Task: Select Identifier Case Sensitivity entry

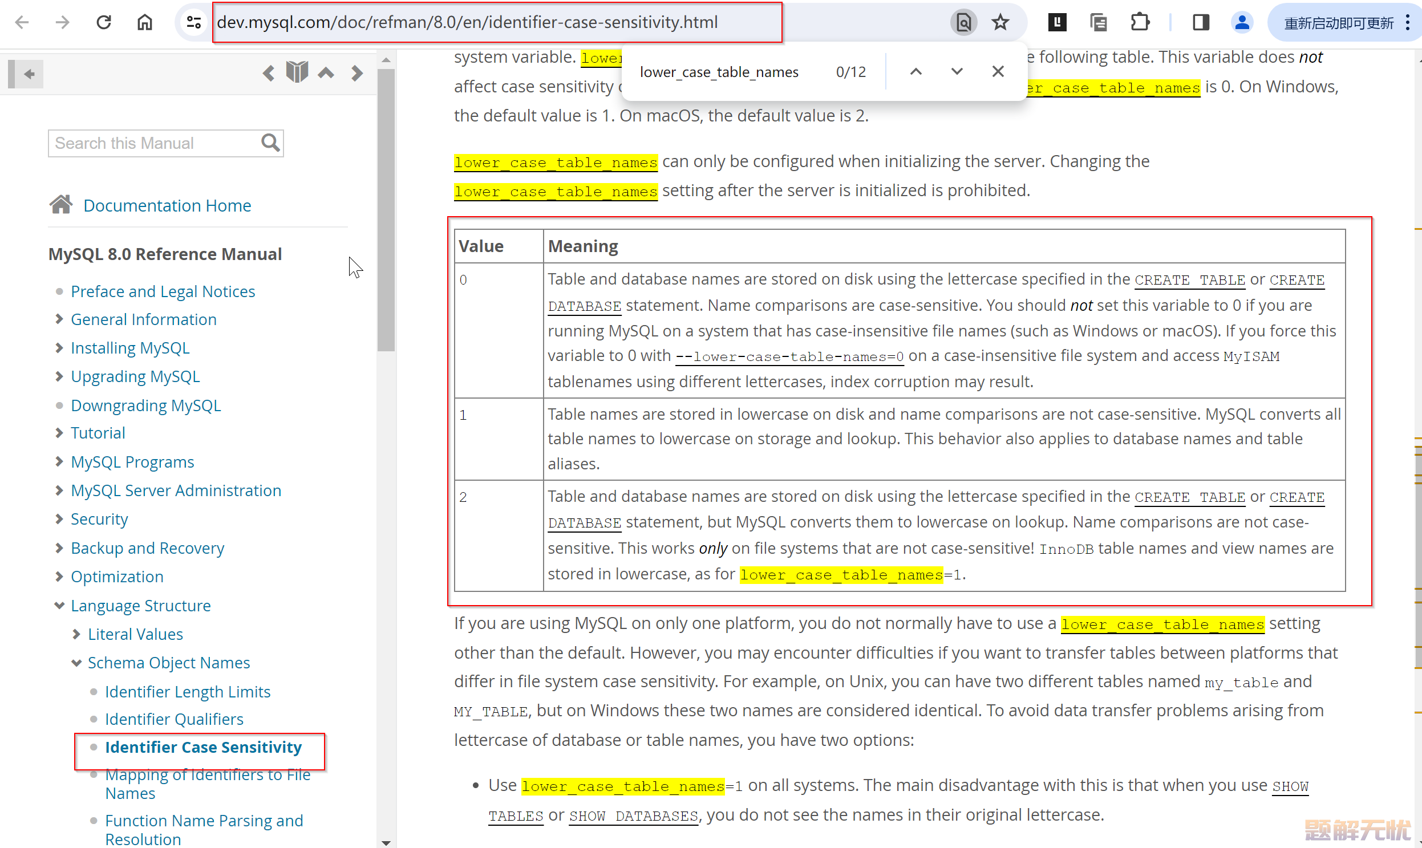Action: pyautogui.click(x=203, y=747)
